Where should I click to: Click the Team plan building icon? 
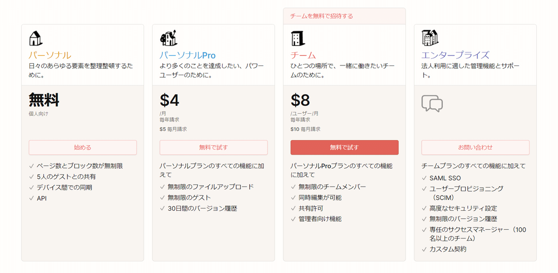tap(298, 39)
